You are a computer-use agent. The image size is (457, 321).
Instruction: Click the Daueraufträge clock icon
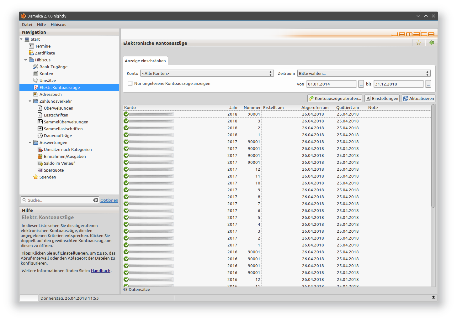point(40,136)
